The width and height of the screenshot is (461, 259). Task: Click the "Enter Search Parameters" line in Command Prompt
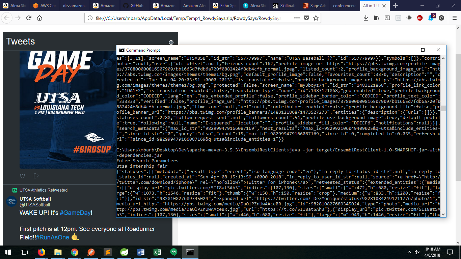click(147, 161)
